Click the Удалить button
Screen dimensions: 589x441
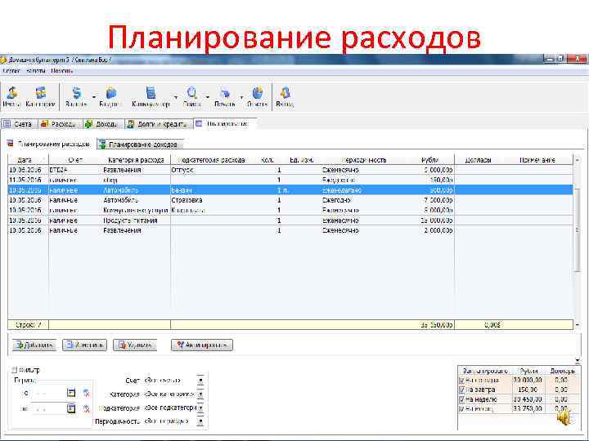coord(135,345)
